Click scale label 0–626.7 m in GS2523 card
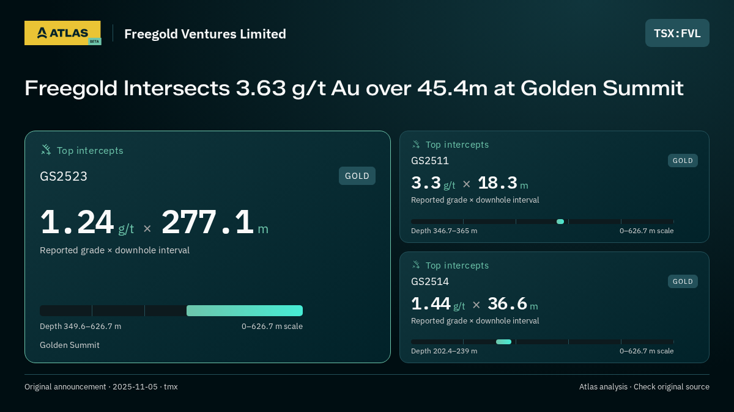The image size is (734, 412). click(x=272, y=327)
